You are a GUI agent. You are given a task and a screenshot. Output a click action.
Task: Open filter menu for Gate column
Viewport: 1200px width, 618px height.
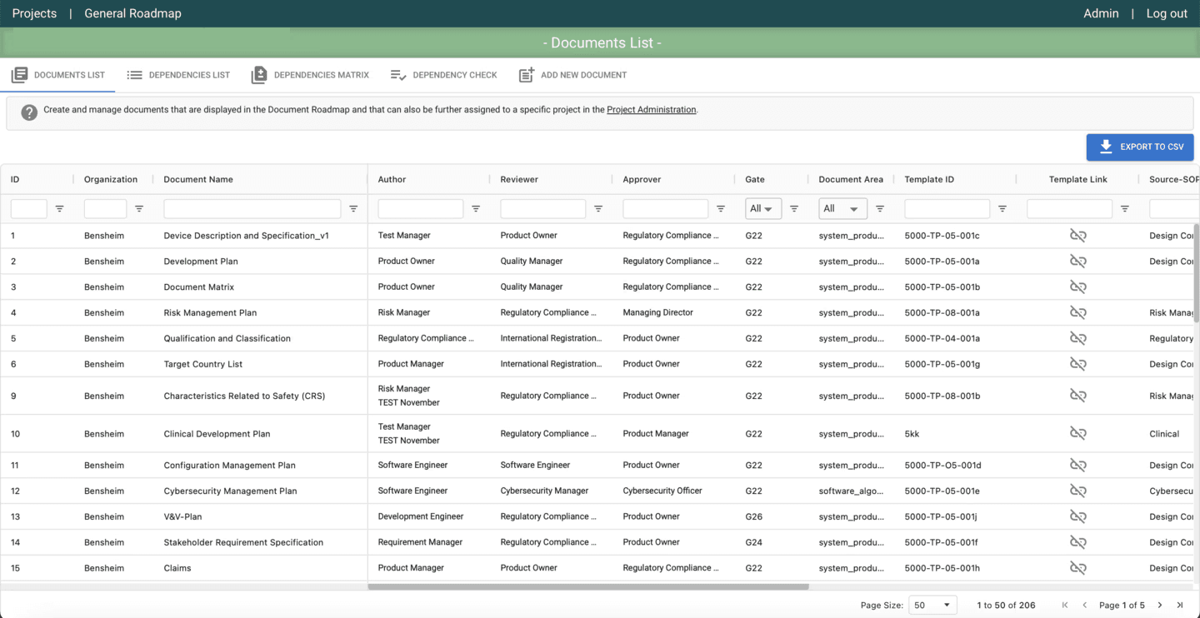tap(794, 208)
